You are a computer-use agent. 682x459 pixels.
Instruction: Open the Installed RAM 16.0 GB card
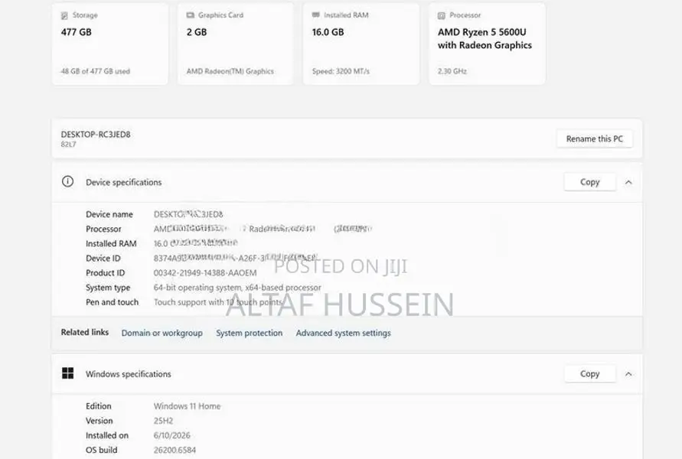[361, 44]
